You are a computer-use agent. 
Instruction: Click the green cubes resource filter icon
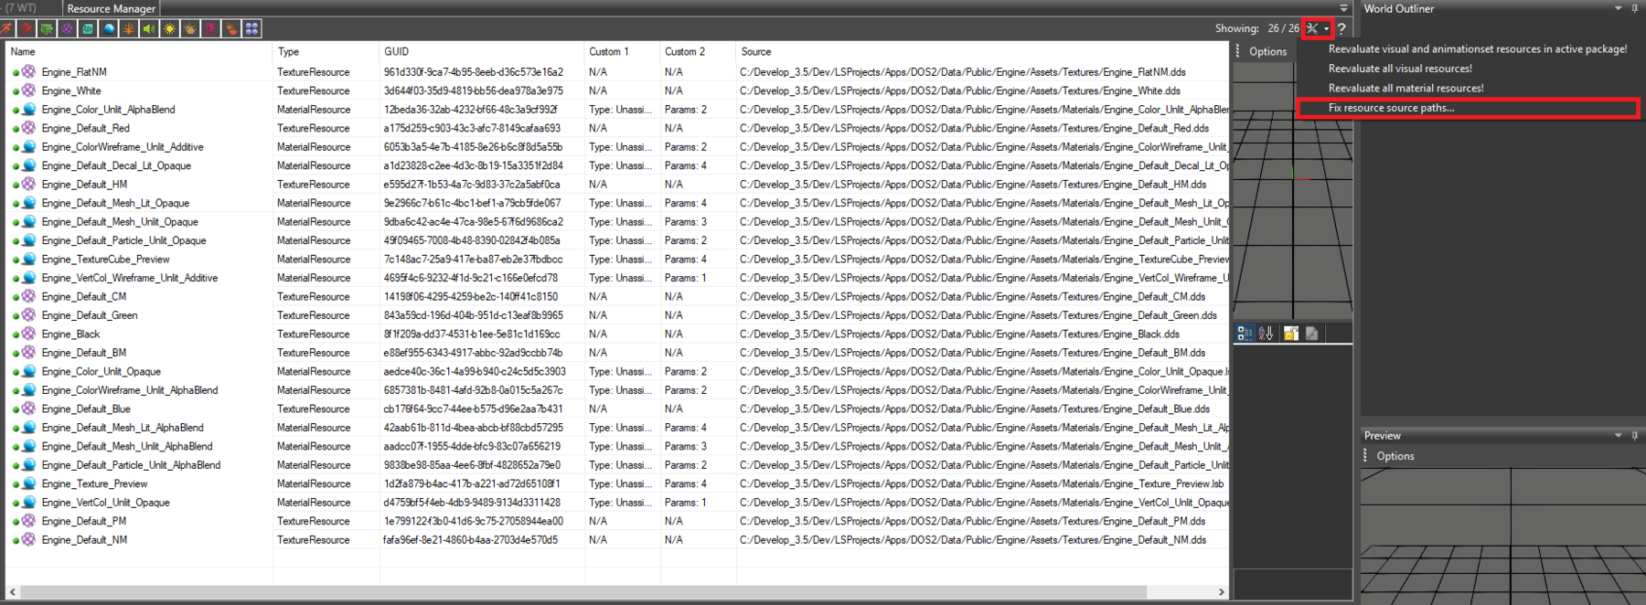(x=47, y=29)
